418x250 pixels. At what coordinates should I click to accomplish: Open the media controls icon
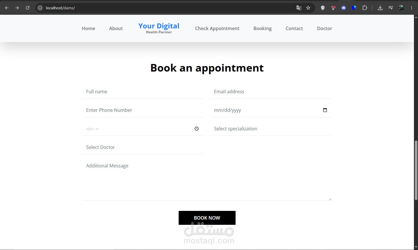[x=391, y=8]
